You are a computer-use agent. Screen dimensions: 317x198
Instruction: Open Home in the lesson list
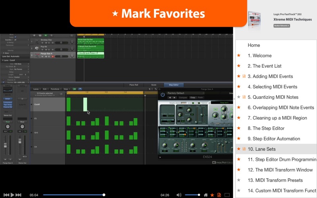coord(254,45)
